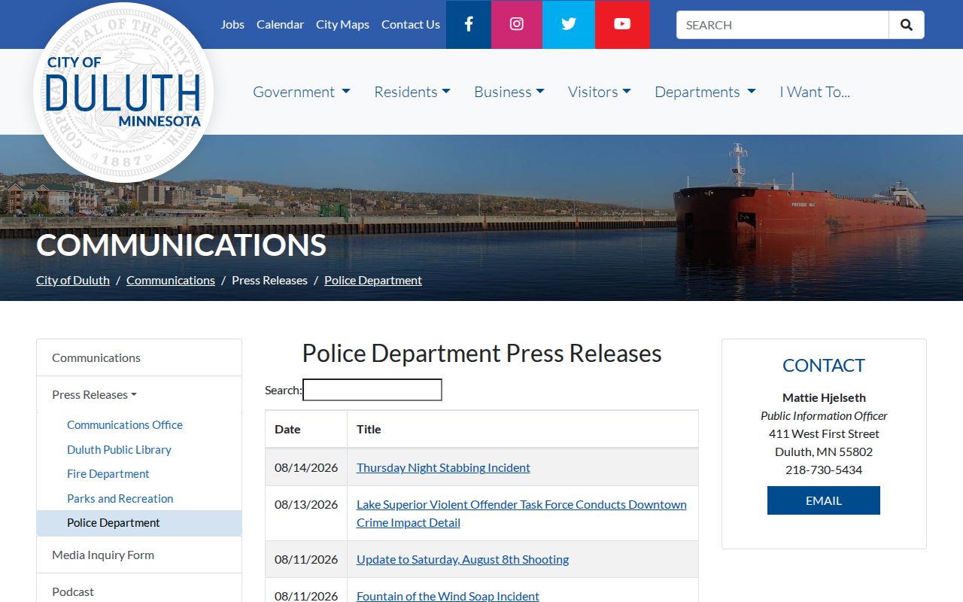Image resolution: width=963 pixels, height=602 pixels.
Task: Click the City of Duluth seal logo
Action: coord(123,93)
